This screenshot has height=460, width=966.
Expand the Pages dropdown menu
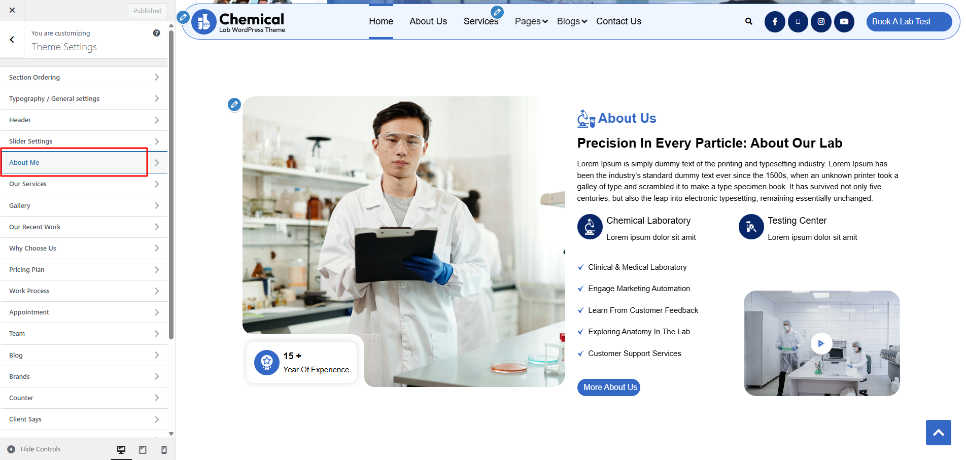click(x=531, y=21)
